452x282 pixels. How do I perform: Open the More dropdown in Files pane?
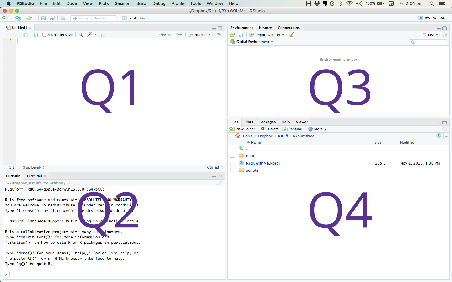tap(317, 129)
